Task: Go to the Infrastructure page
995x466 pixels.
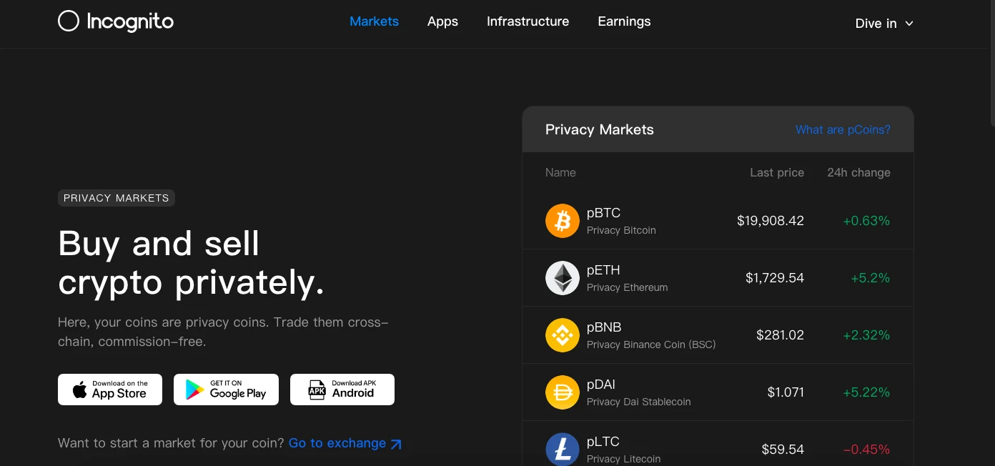Action: pyautogui.click(x=528, y=21)
